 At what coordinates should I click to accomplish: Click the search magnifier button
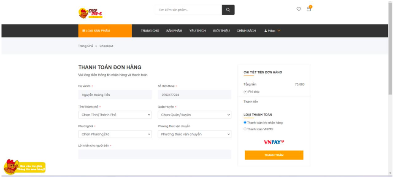(228, 10)
